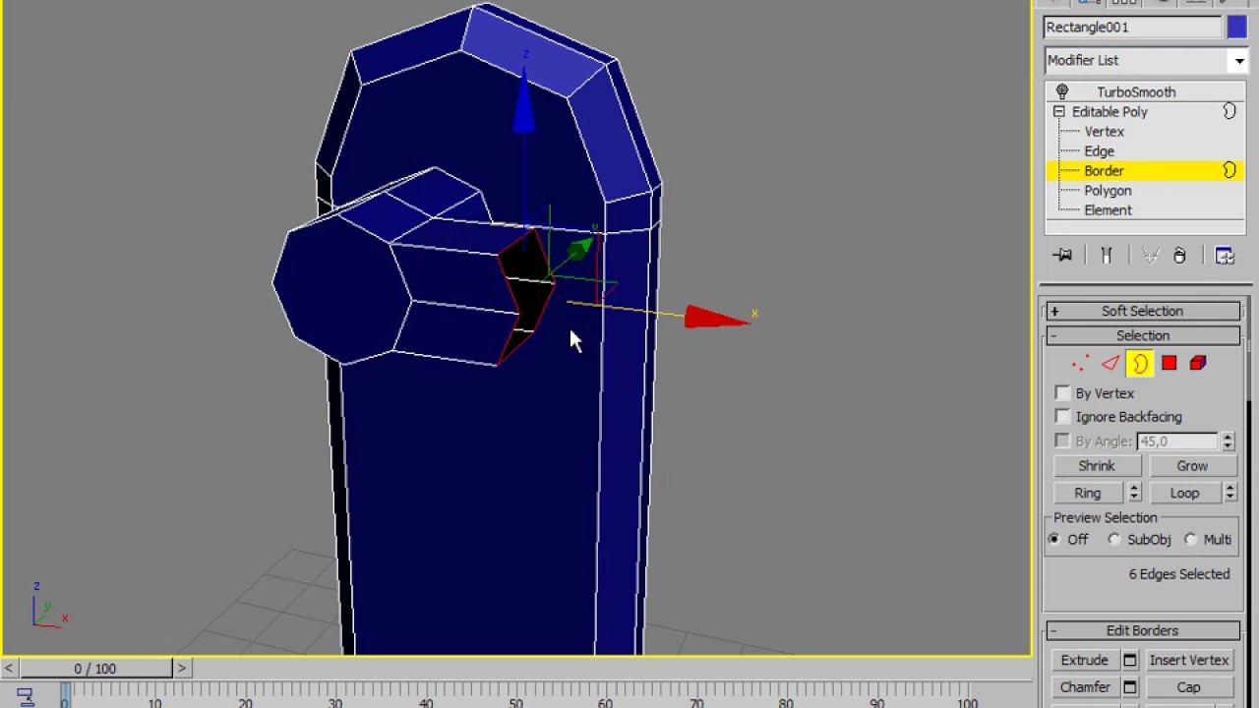Select Off preview selection radio

pos(1054,540)
